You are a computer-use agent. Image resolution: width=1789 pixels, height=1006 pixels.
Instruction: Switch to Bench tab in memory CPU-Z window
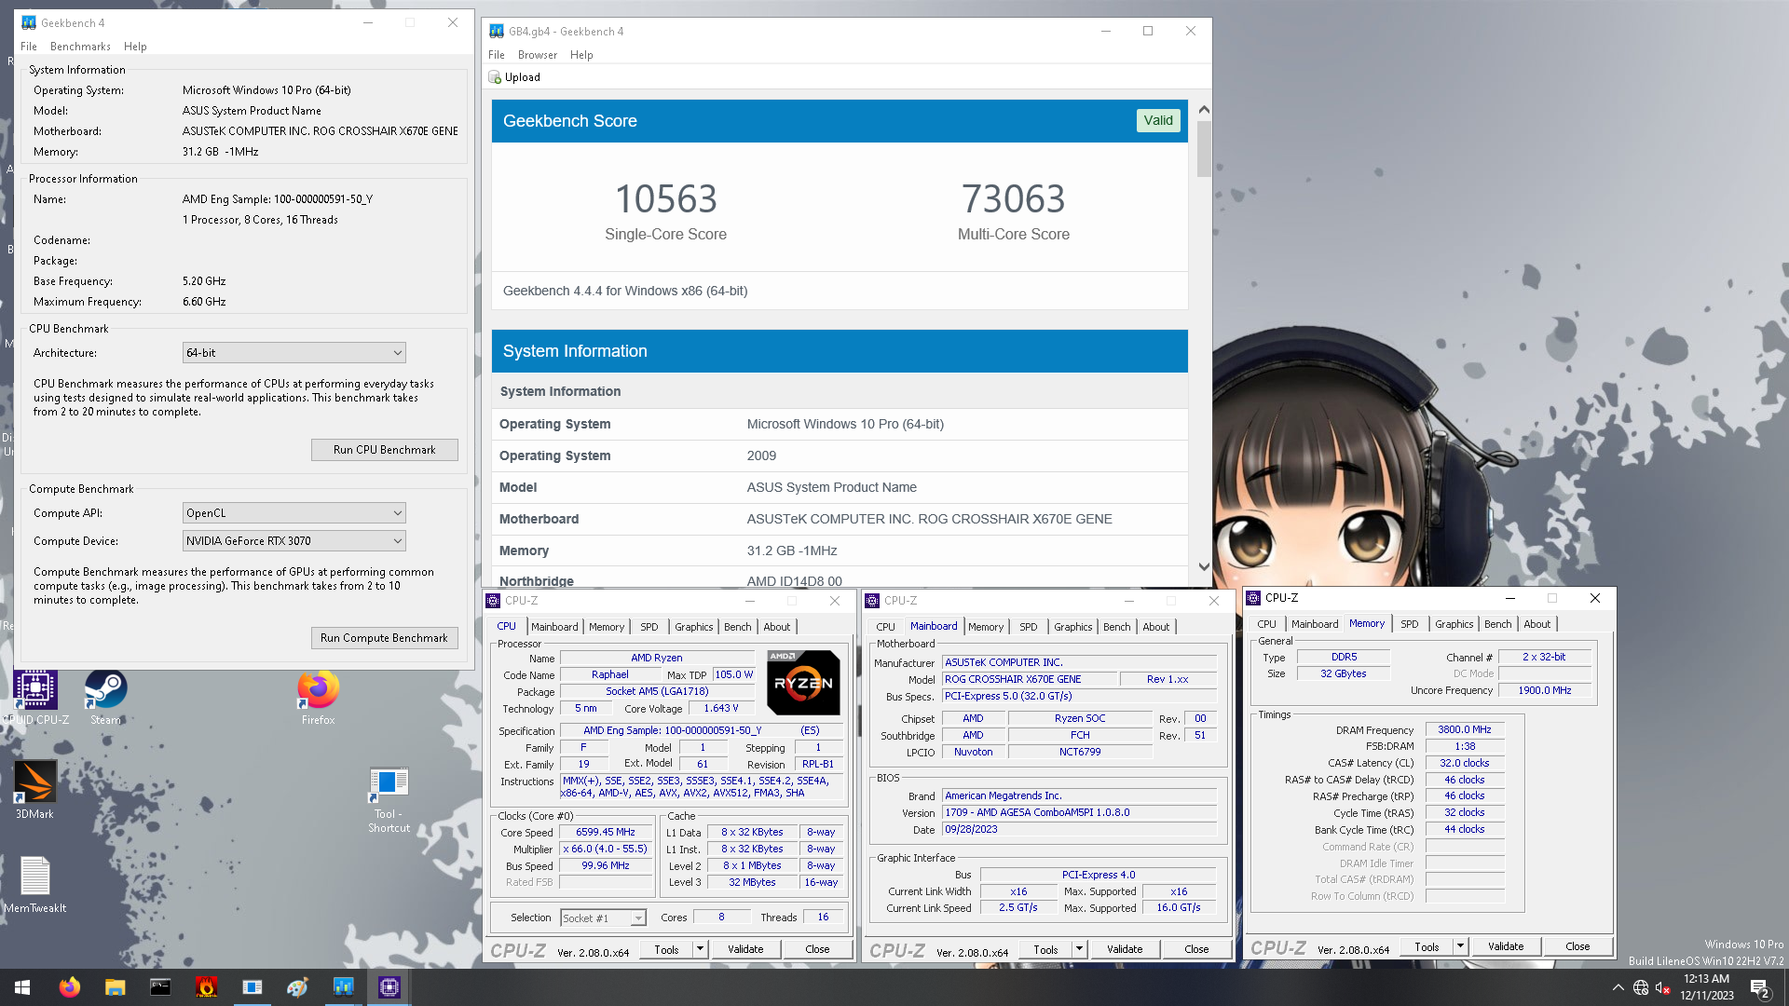1498,624
